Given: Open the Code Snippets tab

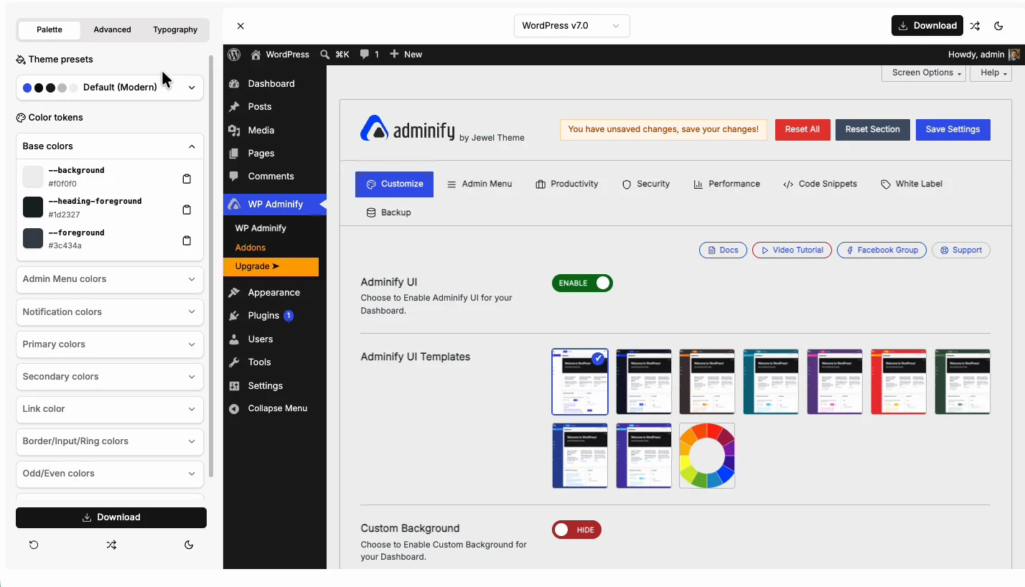Looking at the screenshot, I should 820,184.
